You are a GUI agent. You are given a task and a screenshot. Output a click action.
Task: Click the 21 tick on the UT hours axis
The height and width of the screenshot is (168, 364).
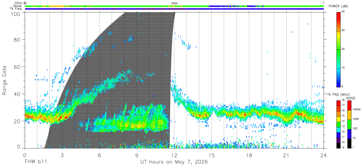(286, 155)
